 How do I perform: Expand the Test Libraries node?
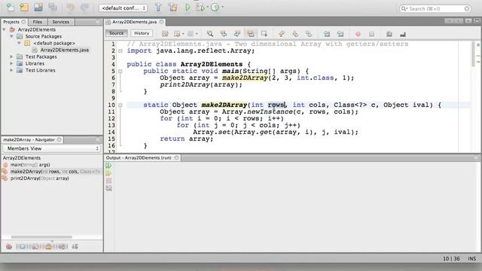tap(12, 70)
